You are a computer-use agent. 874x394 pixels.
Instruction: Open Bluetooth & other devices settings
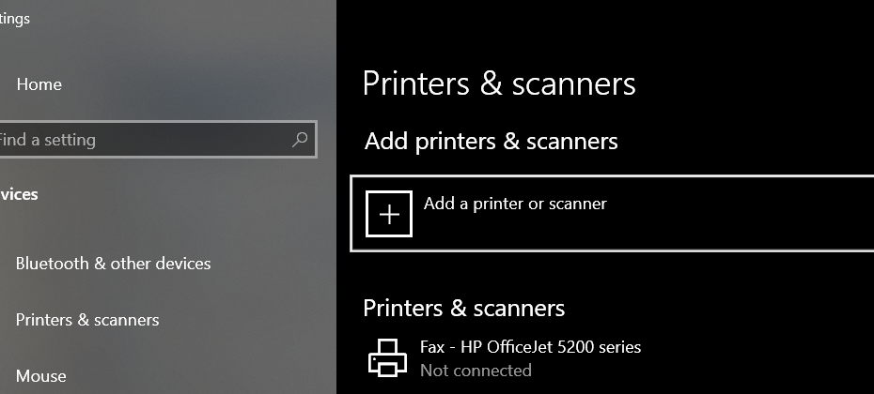[113, 264]
